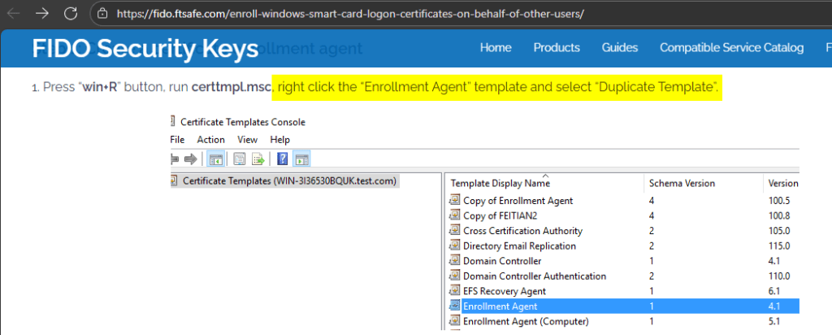The image size is (832, 335).
Task: Click the browser forward arrow
Action: coord(41,14)
